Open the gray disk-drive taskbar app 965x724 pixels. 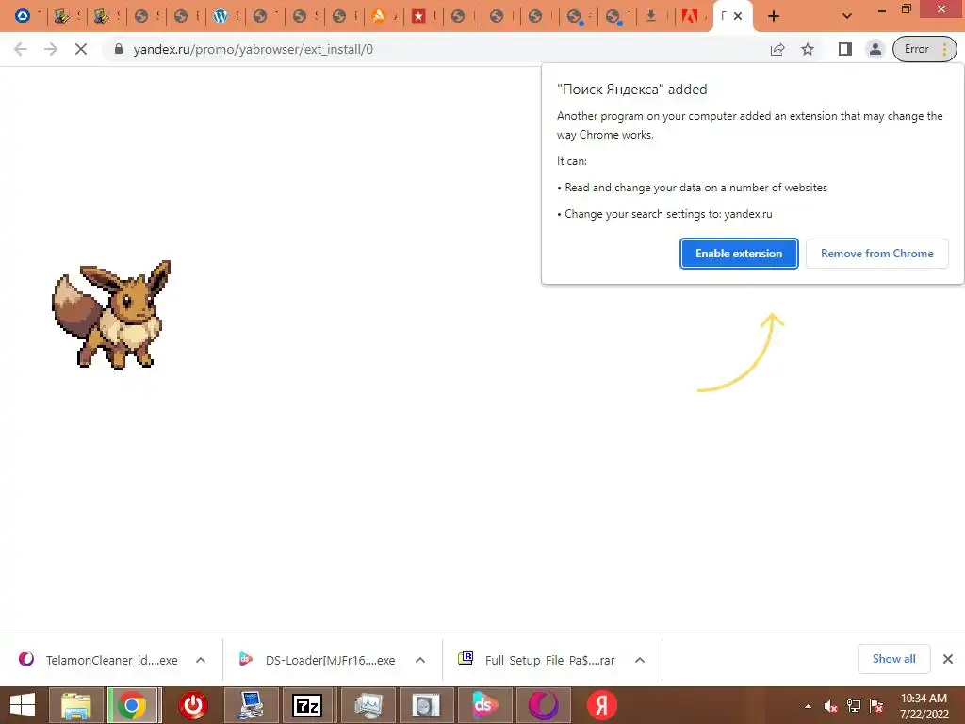(x=426, y=705)
